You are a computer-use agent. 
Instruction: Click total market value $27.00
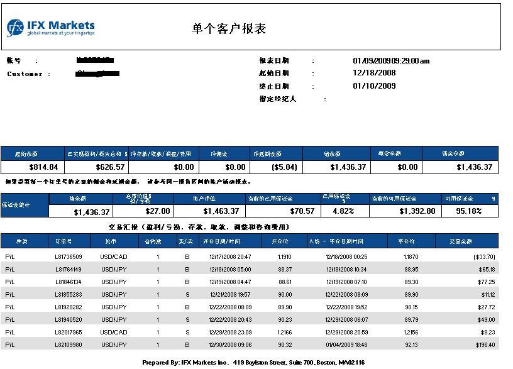click(158, 211)
